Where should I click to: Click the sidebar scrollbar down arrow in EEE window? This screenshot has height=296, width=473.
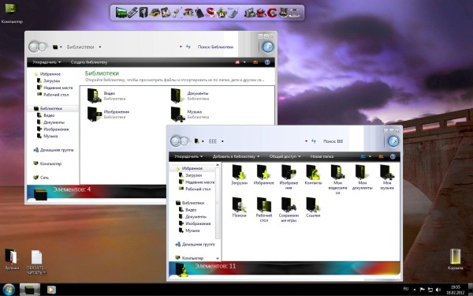pos(218,259)
